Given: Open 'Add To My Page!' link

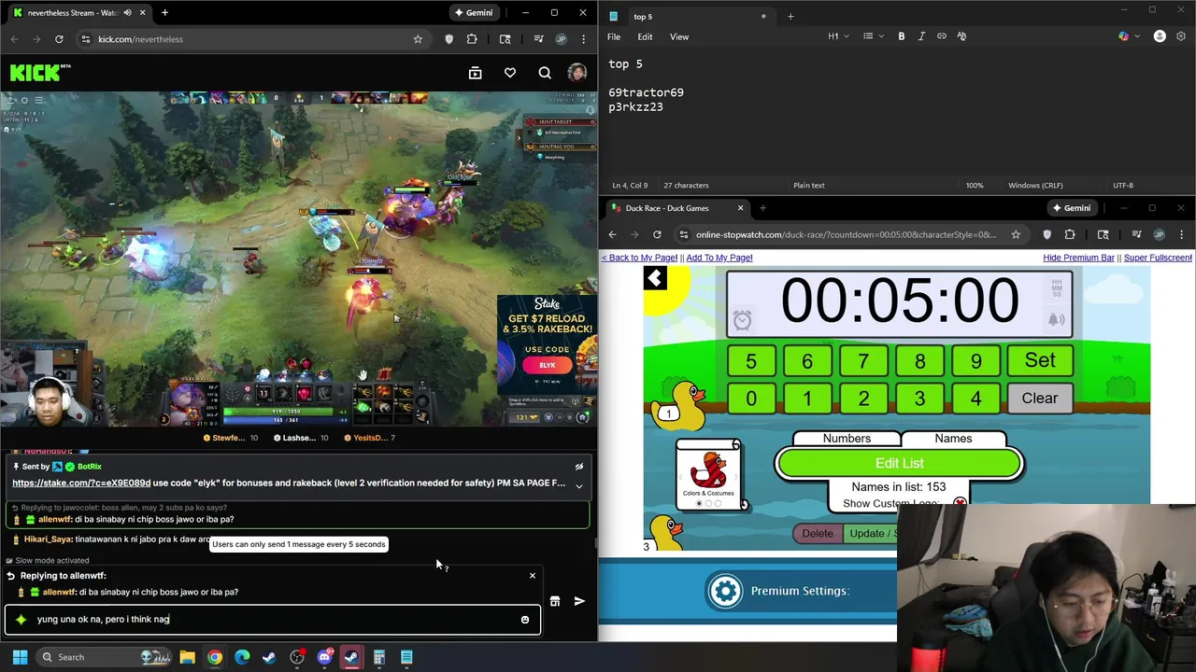Looking at the screenshot, I should (719, 258).
